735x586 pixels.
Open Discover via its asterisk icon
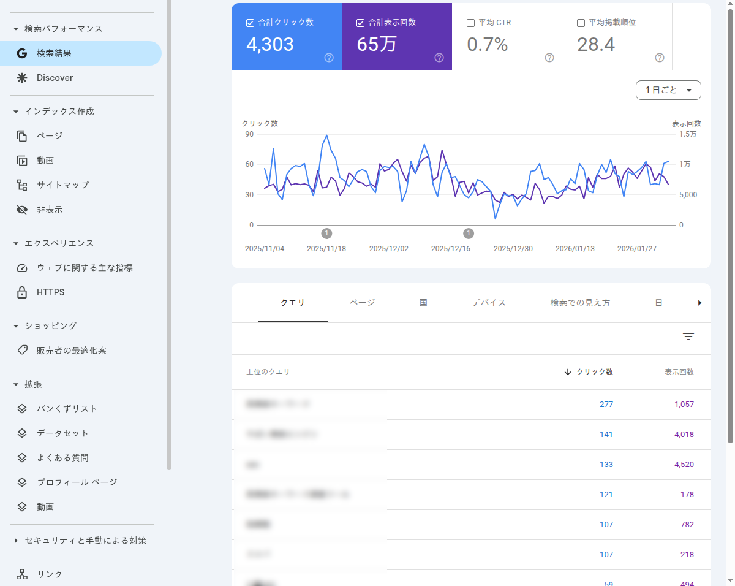(x=22, y=78)
